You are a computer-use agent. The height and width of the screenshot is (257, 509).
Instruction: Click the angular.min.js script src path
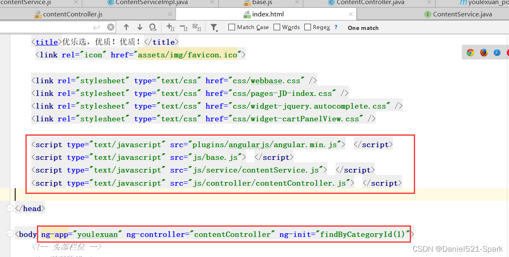tap(265, 144)
